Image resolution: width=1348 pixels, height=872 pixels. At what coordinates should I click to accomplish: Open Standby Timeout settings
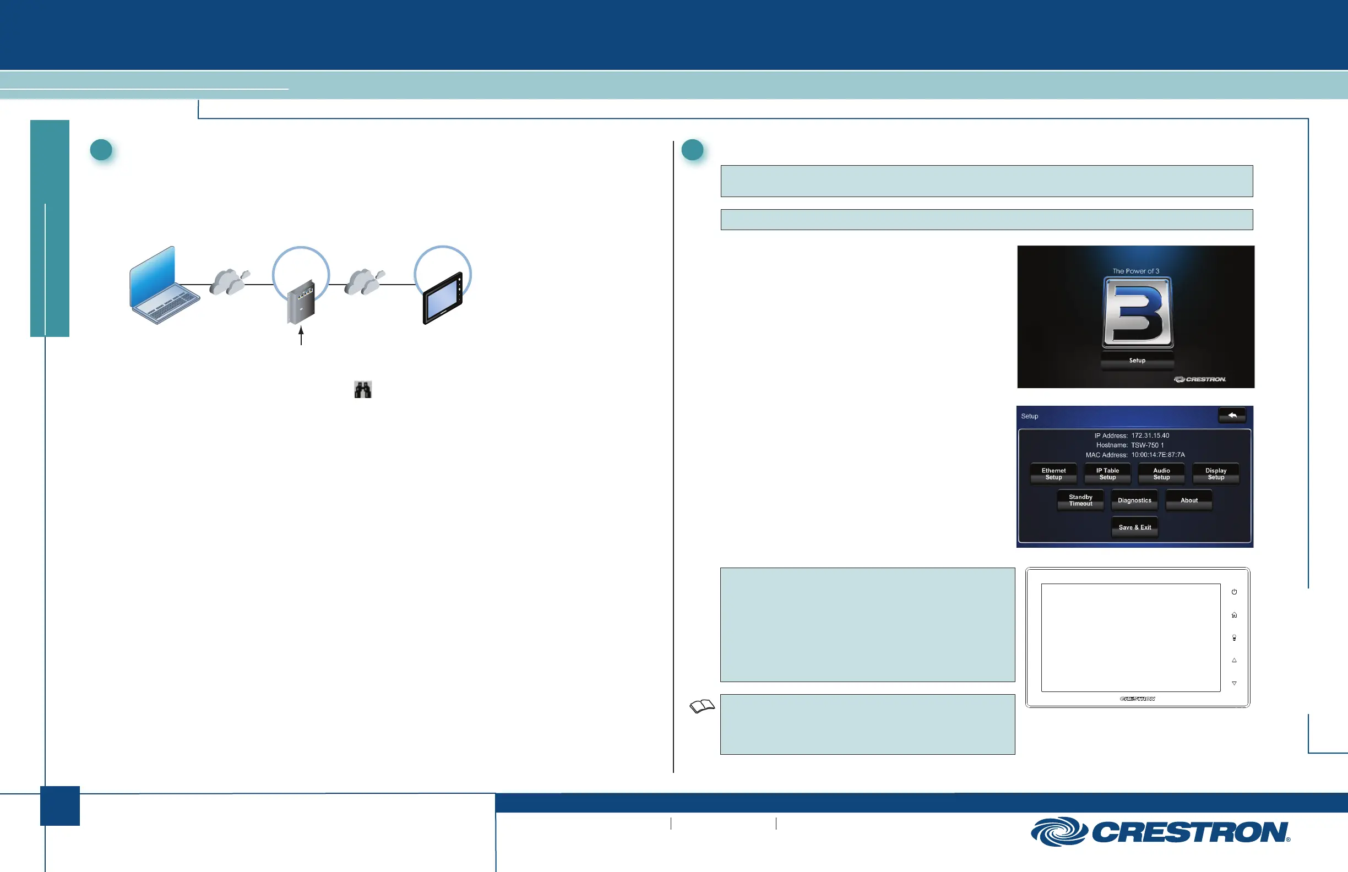click(1081, 500)
